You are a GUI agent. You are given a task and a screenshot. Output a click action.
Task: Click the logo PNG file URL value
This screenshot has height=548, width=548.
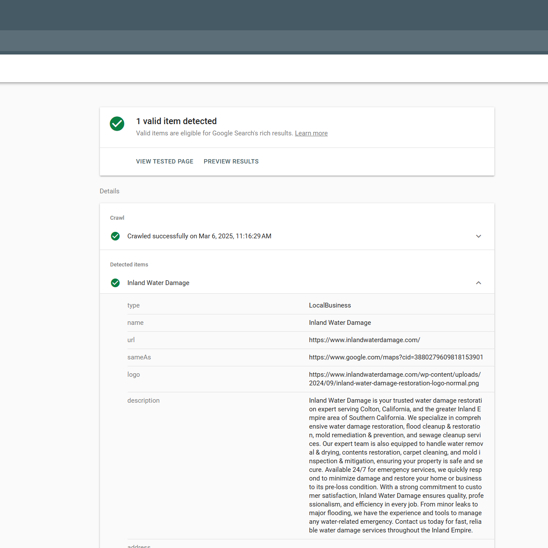pyautogui.click(x=394, y=379)
